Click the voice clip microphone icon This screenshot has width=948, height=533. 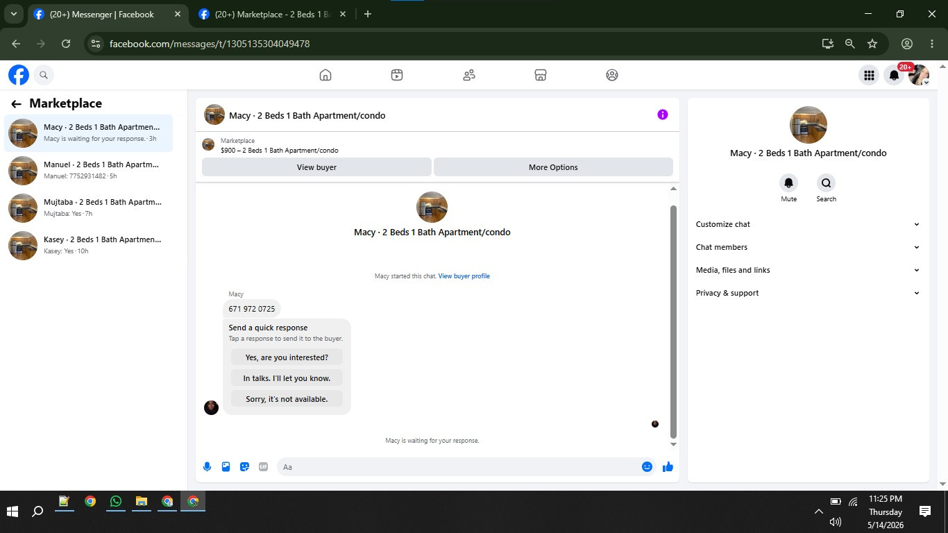[207, 467]
